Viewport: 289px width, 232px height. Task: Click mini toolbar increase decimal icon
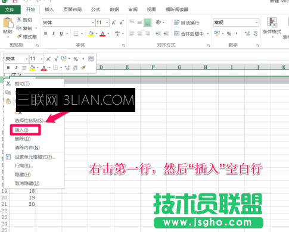[x=67, y=68]
